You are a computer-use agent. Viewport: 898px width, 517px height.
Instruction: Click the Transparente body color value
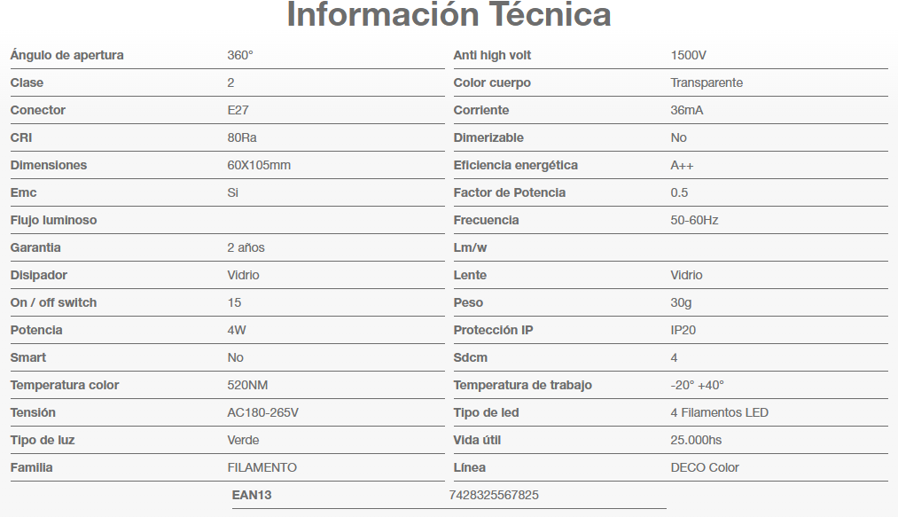coord(707,82)
